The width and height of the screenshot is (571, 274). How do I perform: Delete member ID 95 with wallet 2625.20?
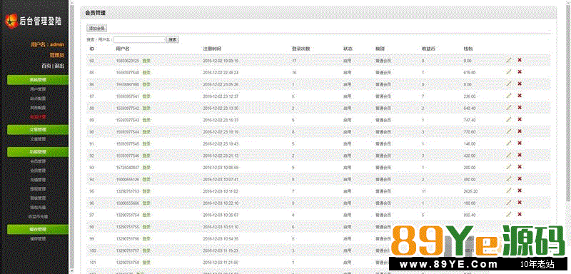520,191
